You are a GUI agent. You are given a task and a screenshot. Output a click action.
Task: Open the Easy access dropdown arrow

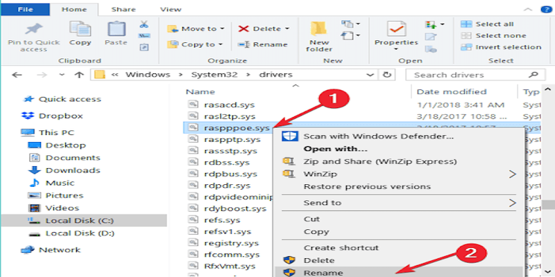[357, 36]
